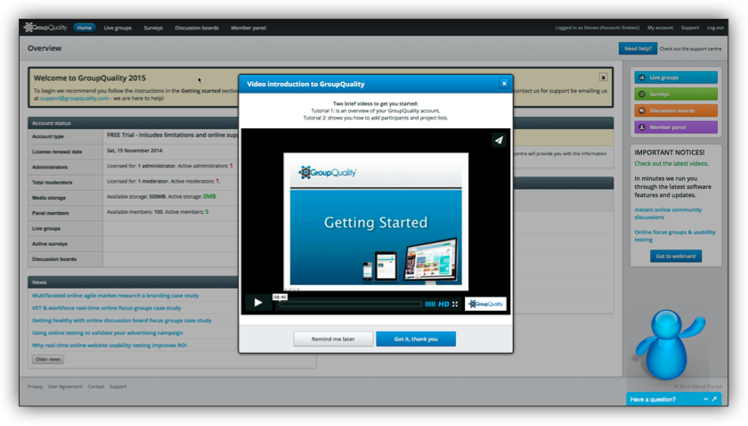Enter fullscreen video mode
The height and width of the screenshot is (426, 748).
click(x=455, y=304)
